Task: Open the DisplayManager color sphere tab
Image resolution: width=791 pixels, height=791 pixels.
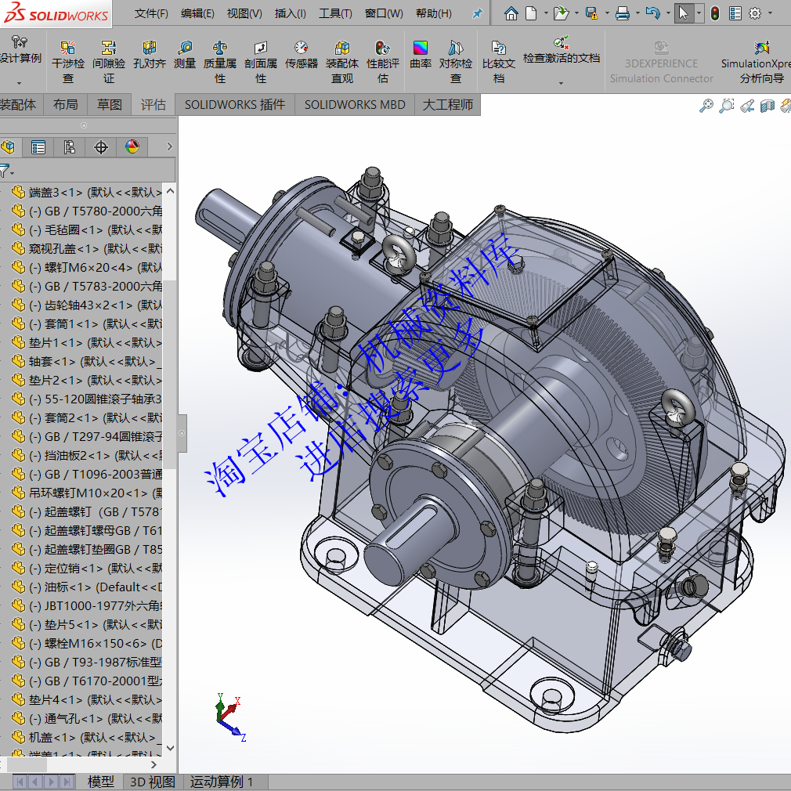Action: tap(132, 146)
